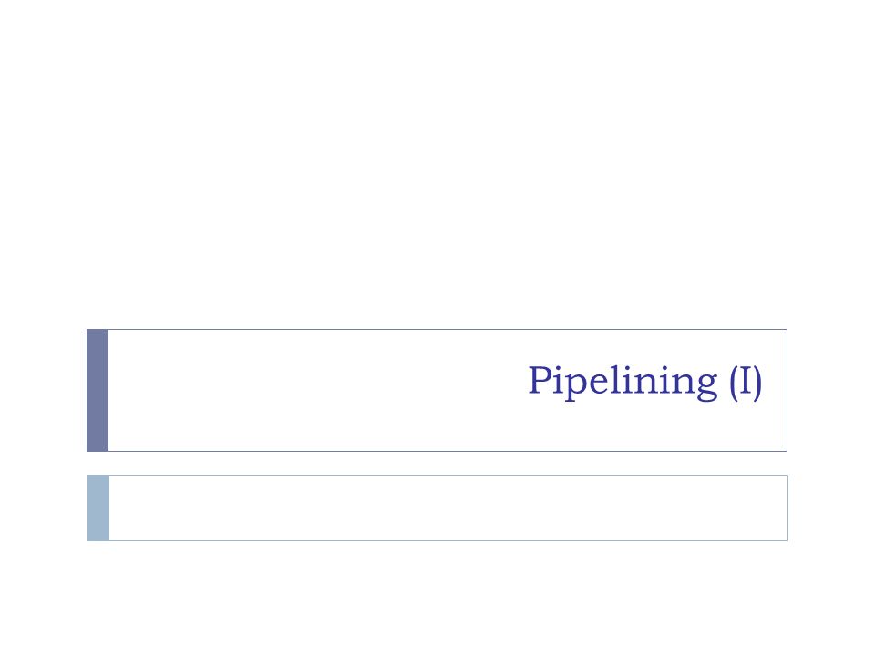Click the final letter "g" of Pipelining

click(707, 387)
